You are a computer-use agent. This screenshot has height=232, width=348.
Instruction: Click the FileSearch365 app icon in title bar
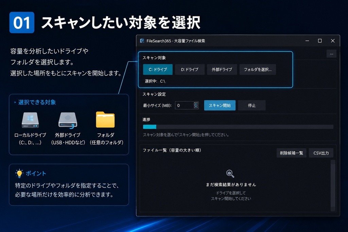click(x=142, y=41)
